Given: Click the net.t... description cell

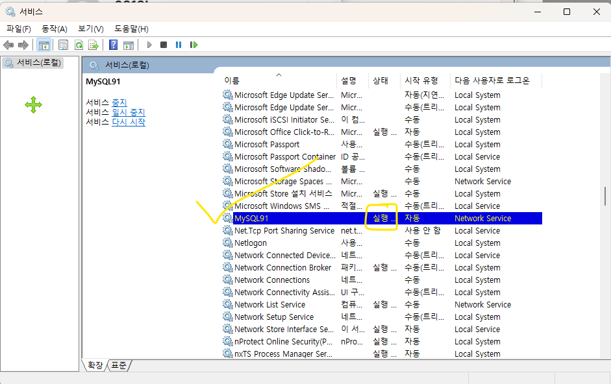Looking at the screenshot, I should (351, 230).
